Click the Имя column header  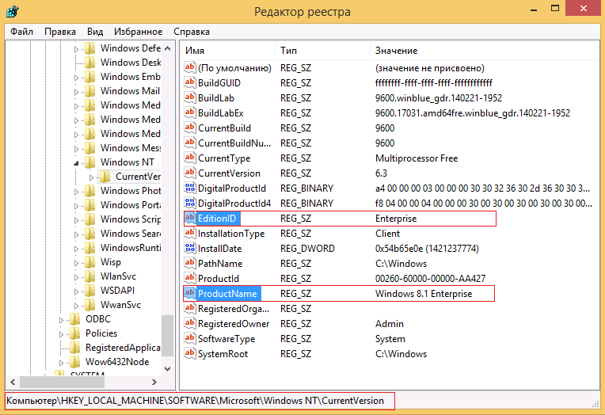click(227, 51)
